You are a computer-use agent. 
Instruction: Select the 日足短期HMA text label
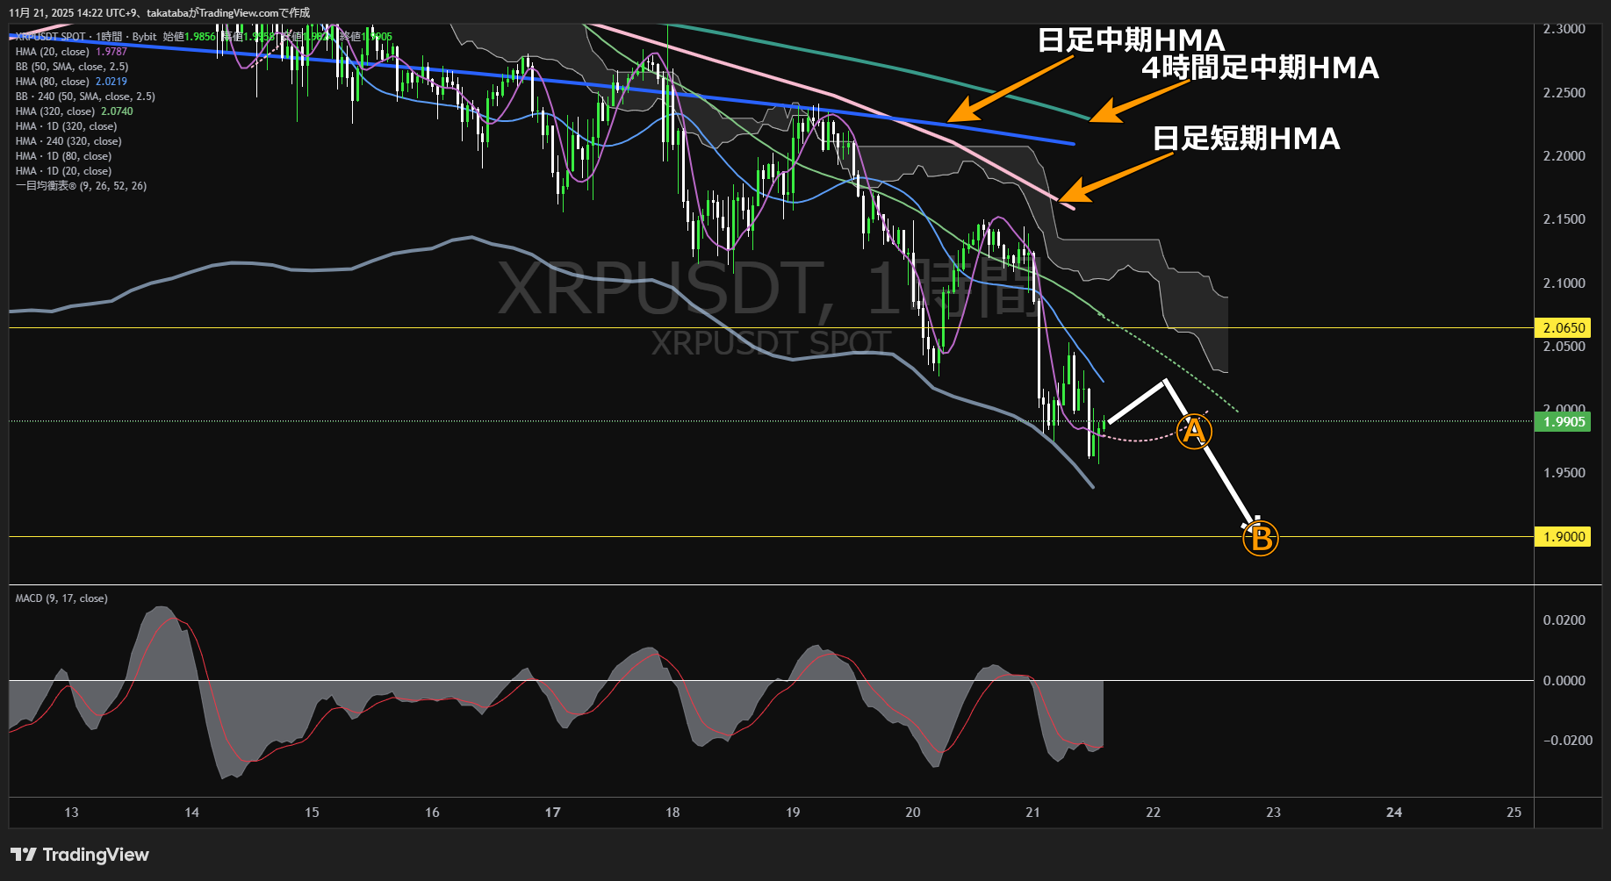(x=1246, y=139)
